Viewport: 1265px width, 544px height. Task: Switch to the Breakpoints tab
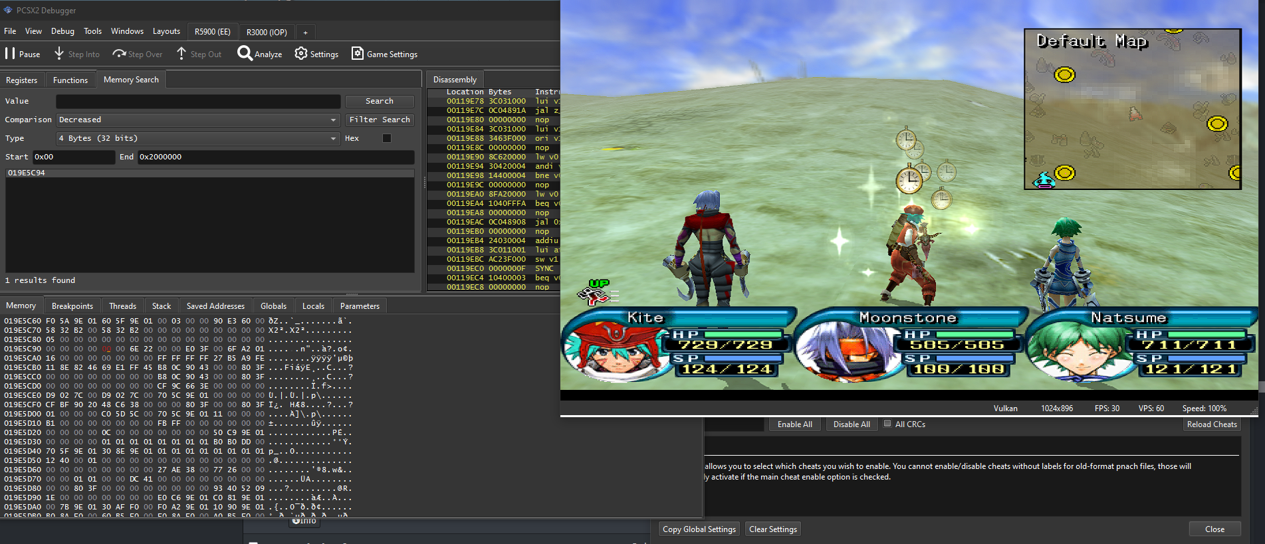[72, 306]
